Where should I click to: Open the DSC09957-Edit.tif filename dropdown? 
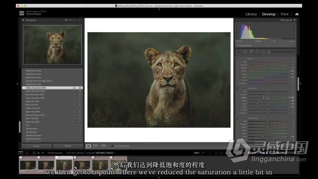click(106, 153)
